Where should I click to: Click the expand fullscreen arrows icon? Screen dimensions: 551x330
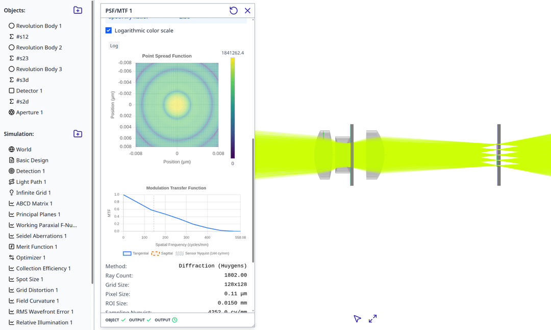point(373,319)
